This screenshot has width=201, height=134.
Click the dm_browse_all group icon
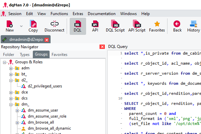coord(23,122)
